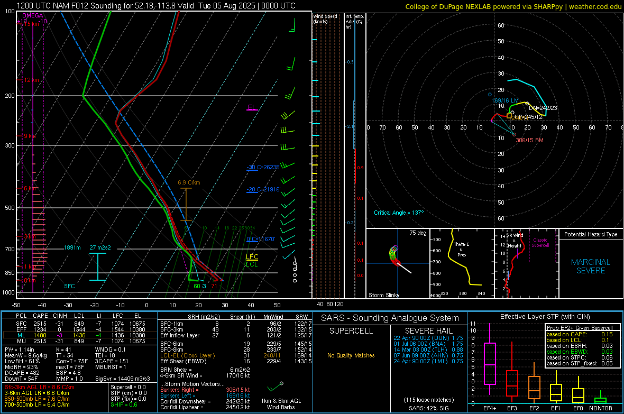Click the 'Supercell = 0.0' composite value
Image resolution: width=624 pixels, height=414 pixels.
(128, 388)
